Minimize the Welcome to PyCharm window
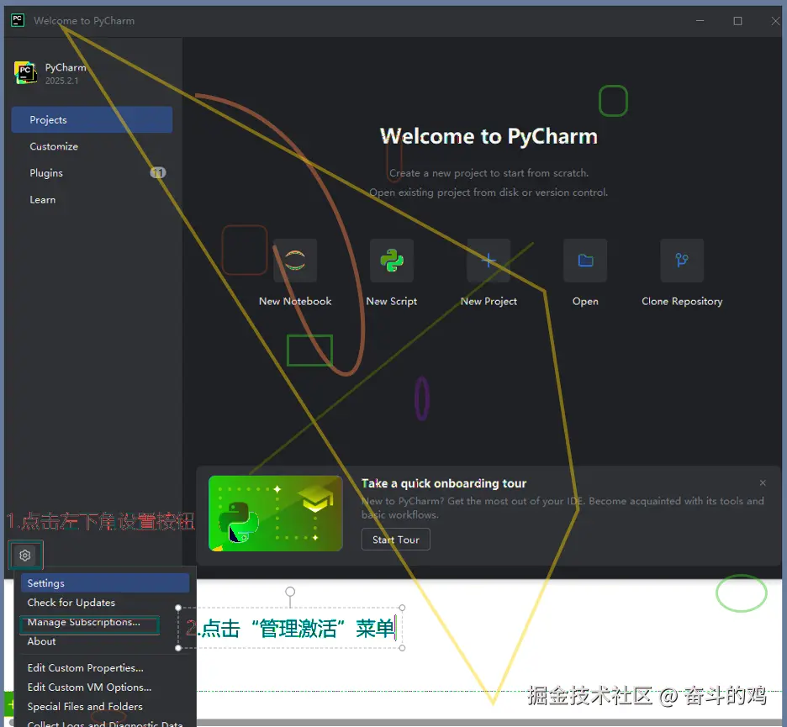This screenshot has width=787, height=727. point(700,20)
